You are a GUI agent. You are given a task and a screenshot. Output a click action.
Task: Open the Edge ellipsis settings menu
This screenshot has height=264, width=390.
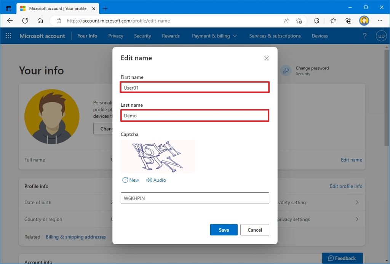coord(380,21)
